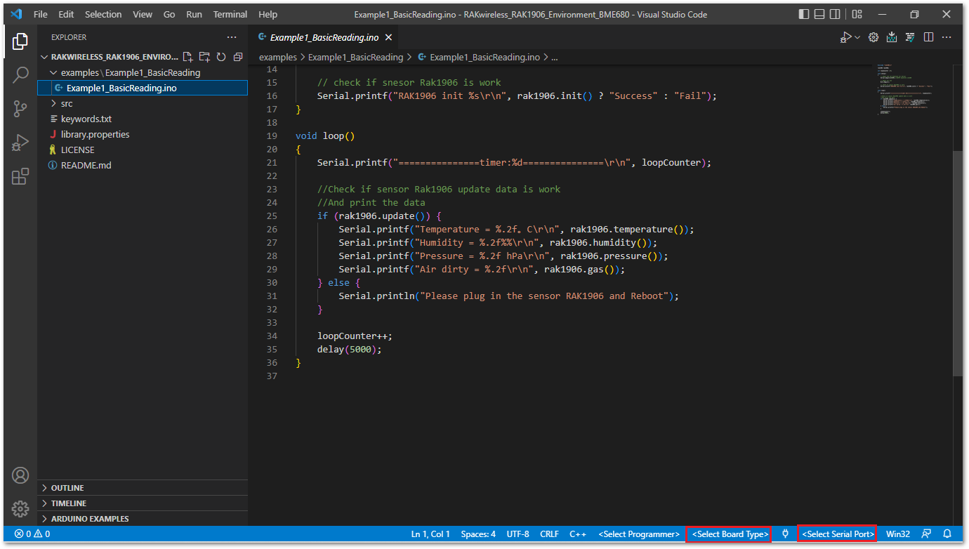Click Ln 1, Col 1 status entry
The height and width of the screenshot is (549, 969).
click(430, 534)
